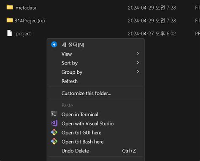
Task: Click the .metadata folder name
Action: tap(25, 8)
